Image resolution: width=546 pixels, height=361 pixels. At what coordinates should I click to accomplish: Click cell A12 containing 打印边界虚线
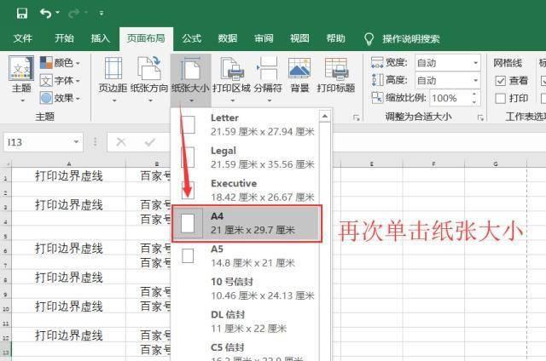68,336
